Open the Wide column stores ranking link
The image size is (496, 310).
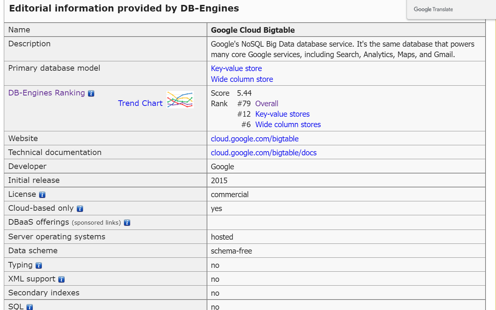tap(288, 124)
